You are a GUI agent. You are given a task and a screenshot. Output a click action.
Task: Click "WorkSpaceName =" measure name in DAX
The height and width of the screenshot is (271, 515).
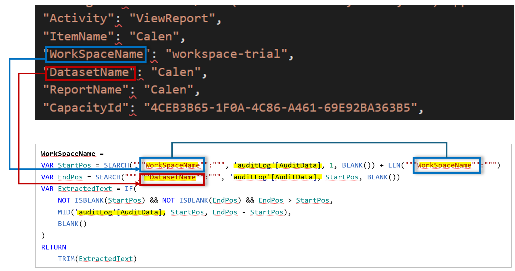click(x=72, y=154)
